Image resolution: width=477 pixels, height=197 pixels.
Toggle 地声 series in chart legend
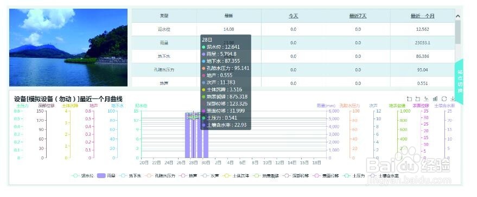(x=188, y=176)
